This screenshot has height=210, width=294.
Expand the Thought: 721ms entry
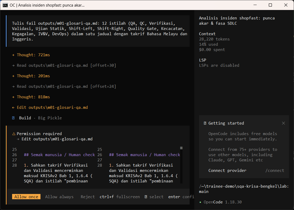(x=31, y=55)
